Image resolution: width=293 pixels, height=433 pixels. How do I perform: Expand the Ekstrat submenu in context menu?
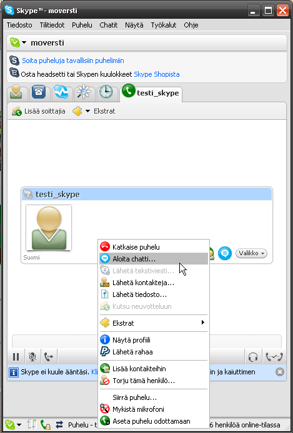pyautogui.click(x=154, y=323)
